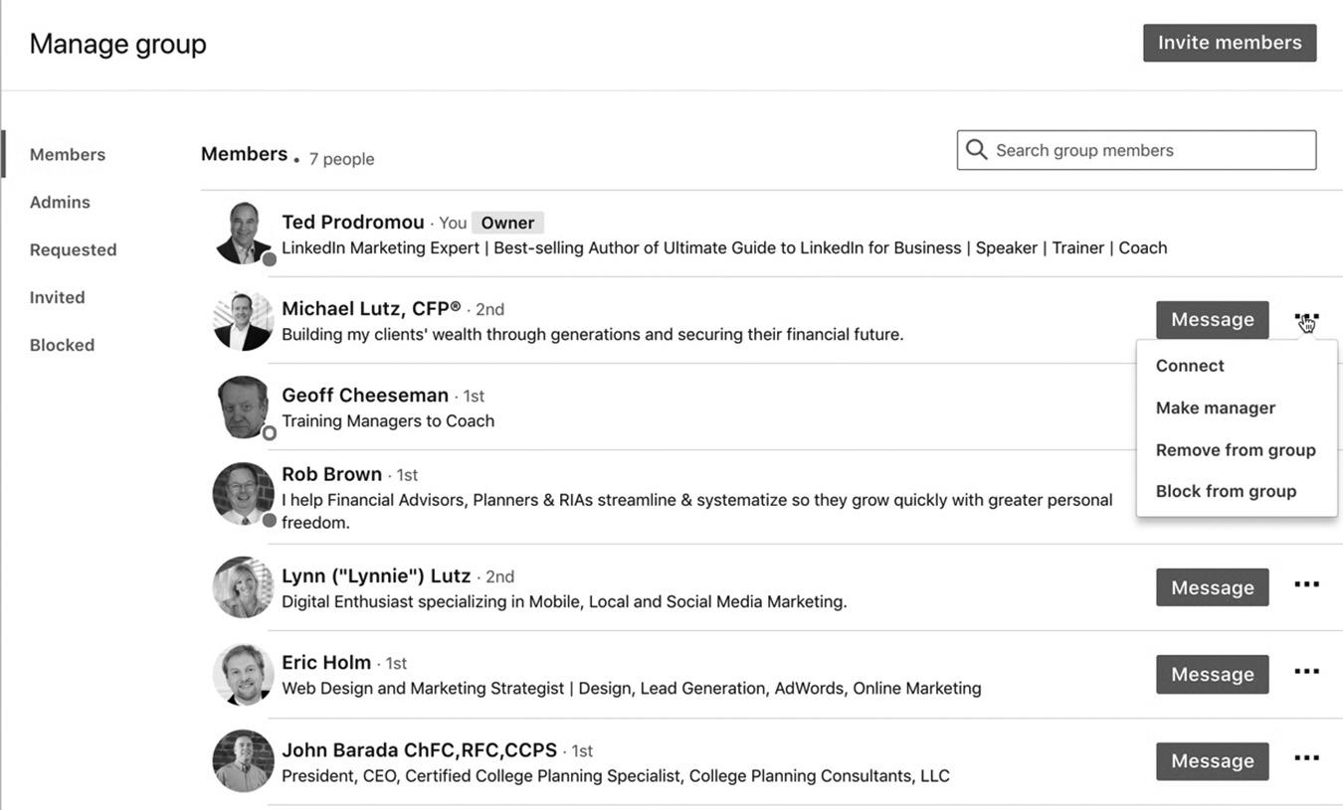Click in the Search group members field

point(1136,150)
